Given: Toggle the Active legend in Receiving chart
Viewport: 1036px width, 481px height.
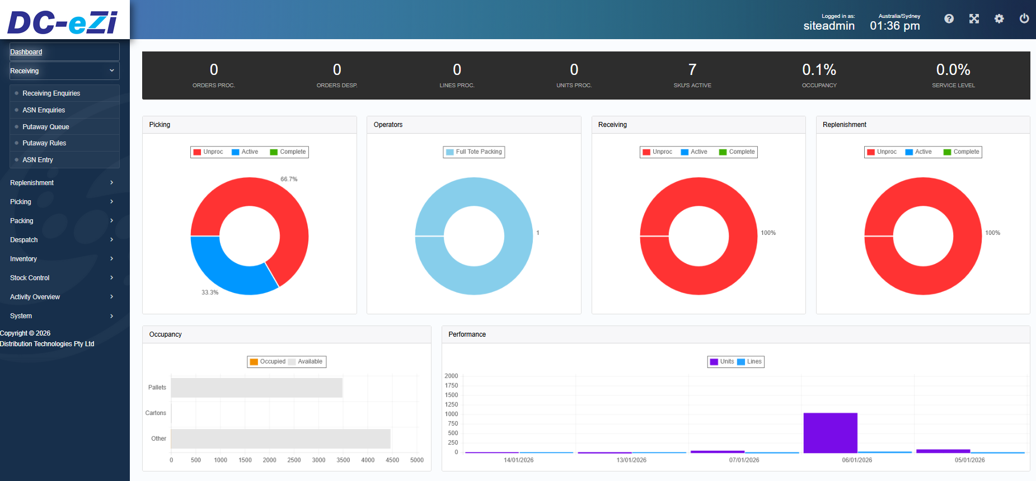Looking at the screenshot, I should (x=694, y=152).
